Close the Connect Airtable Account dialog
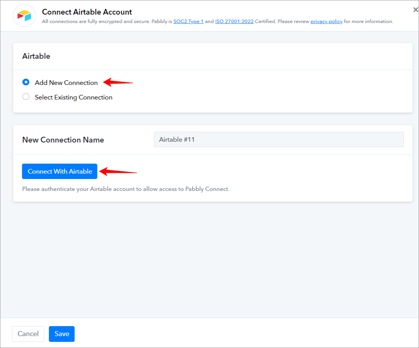 416,10
